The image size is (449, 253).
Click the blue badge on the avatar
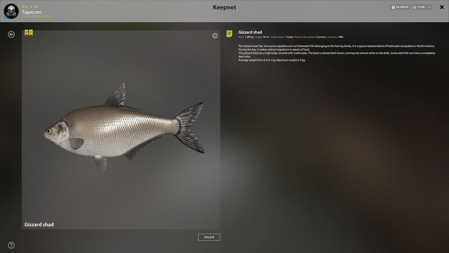5,17
